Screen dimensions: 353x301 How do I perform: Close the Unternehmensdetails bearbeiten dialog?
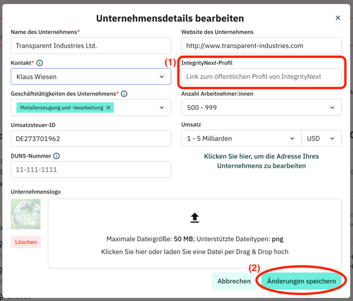click(338, 18)
